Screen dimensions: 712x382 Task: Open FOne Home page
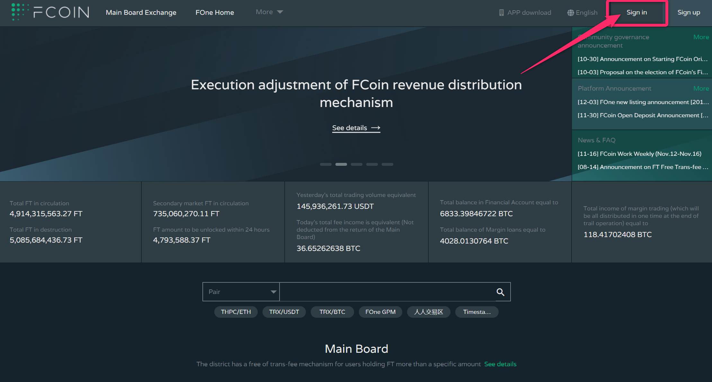pyautogui.click(x=215, y=13)
